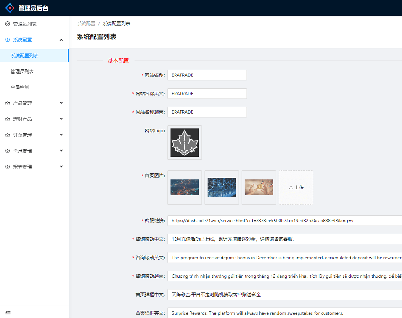Select the city night homepage image thumbnail
This screenshot has height=318, width=402.
(x=185, y=187)
